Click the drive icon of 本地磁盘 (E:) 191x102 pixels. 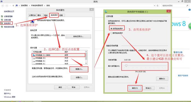(34, 61)
